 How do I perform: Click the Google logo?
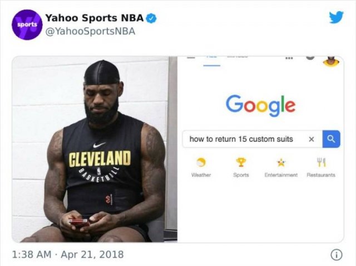261,106
